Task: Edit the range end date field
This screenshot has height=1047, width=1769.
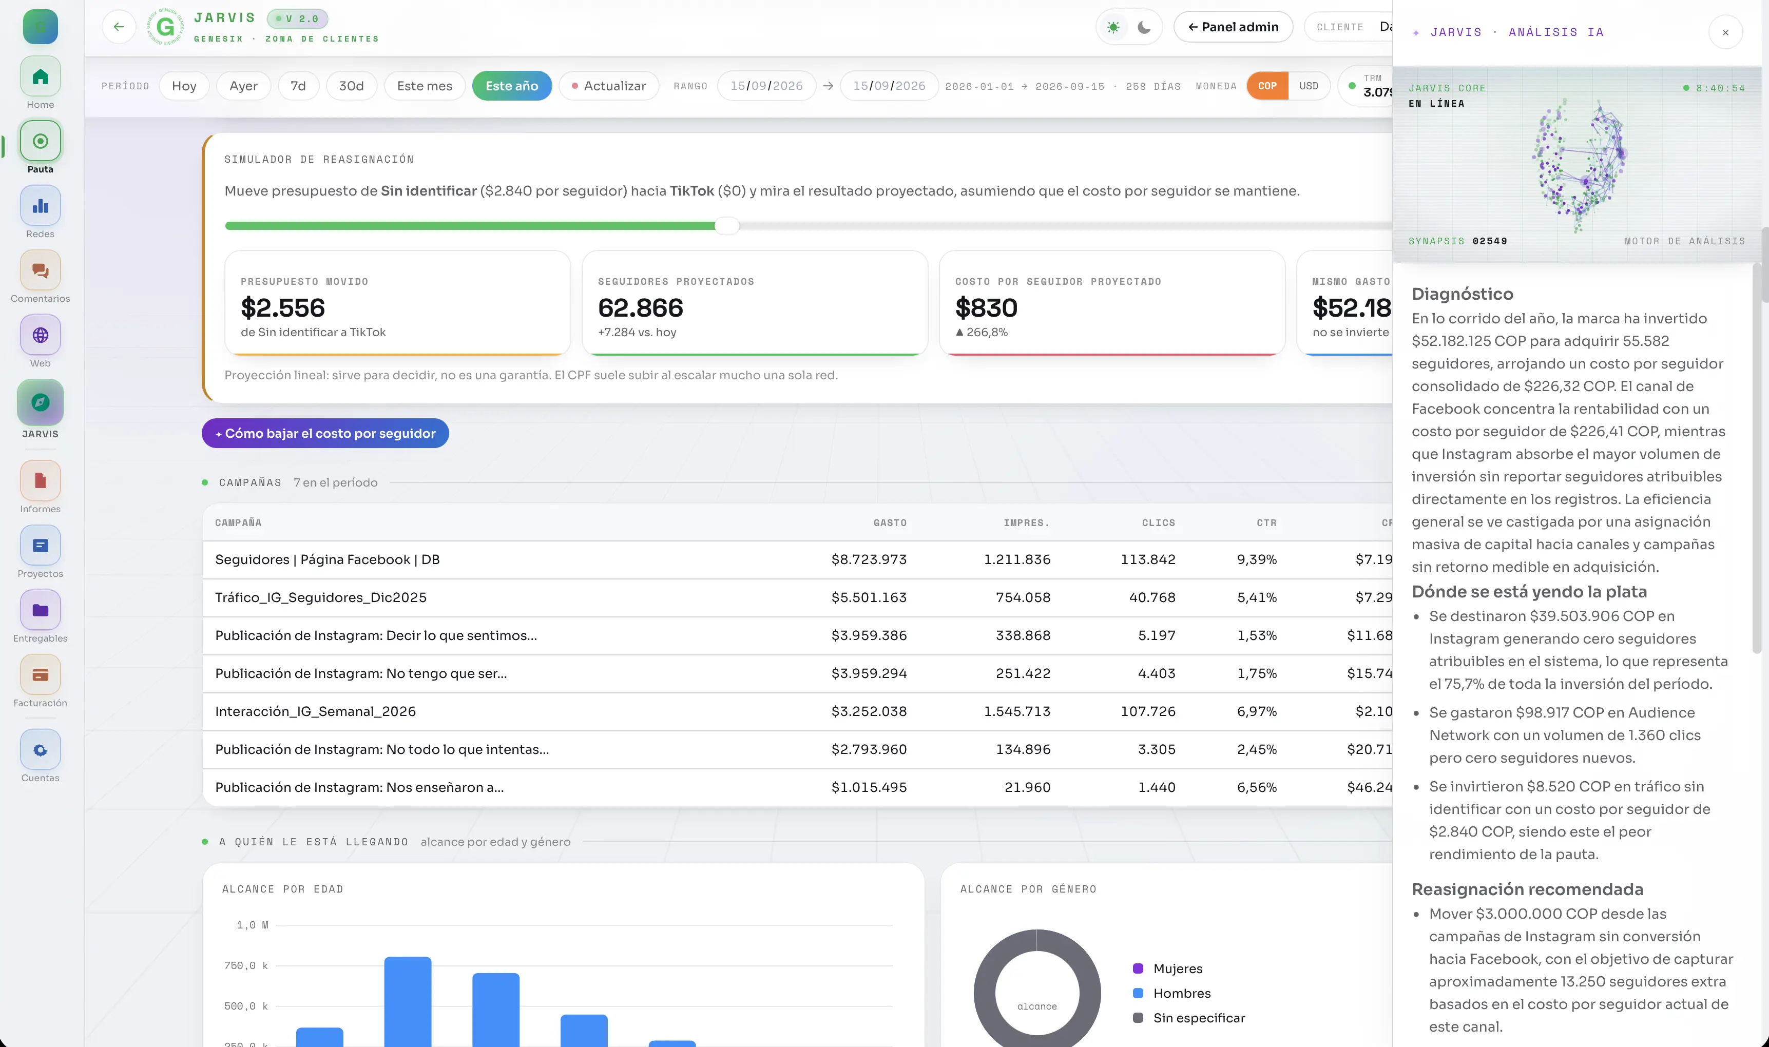Action: click(890, 86)
